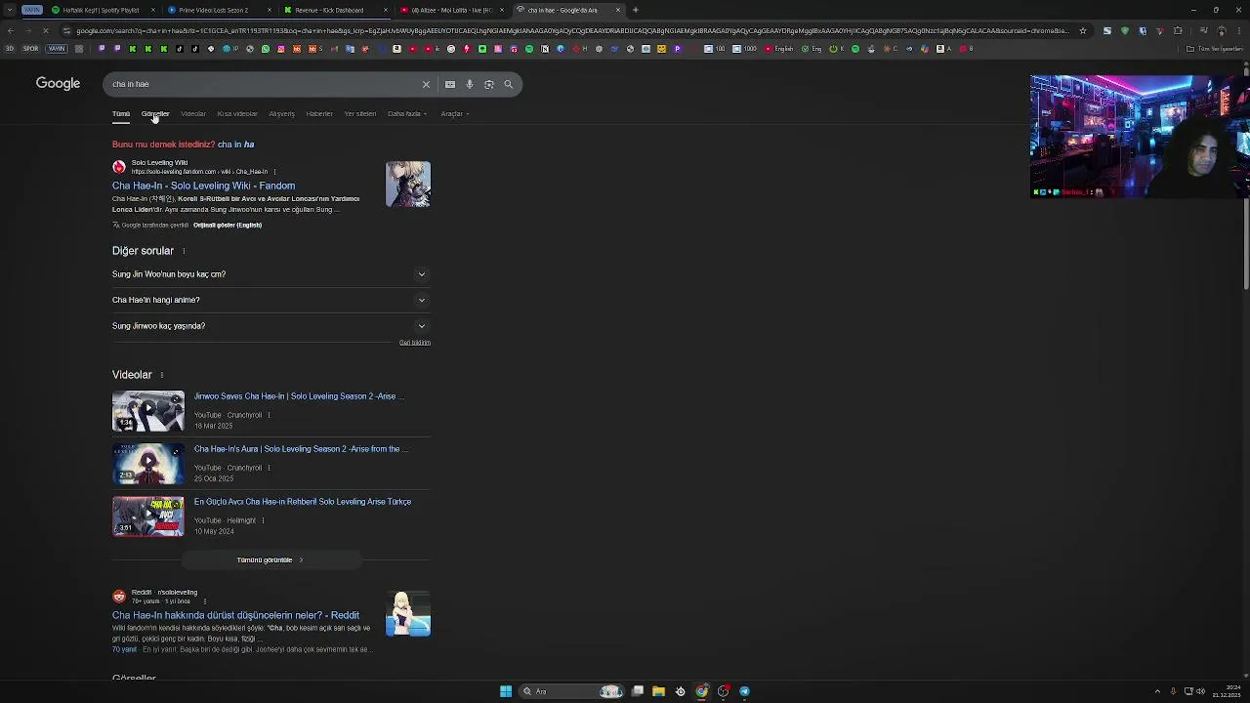Viewport: 1250px width, 703px height.
Task: Switch to the Videolar search tab
Action: click(193, 113)
